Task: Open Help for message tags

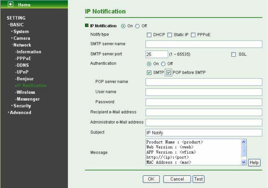Action: (254, 162)
